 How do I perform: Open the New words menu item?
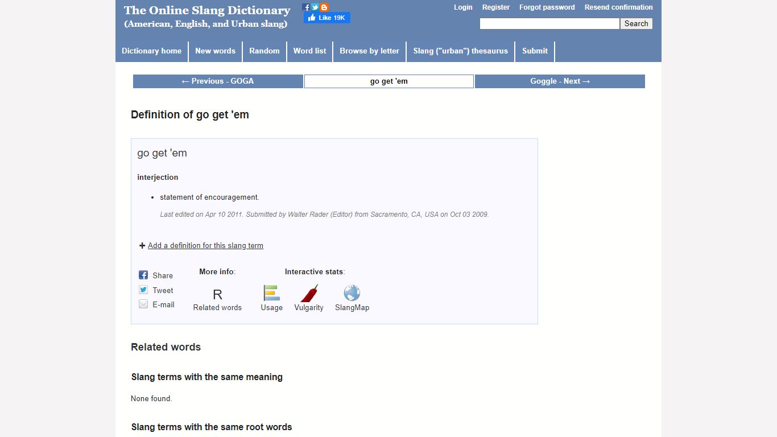tap(215, 51)
